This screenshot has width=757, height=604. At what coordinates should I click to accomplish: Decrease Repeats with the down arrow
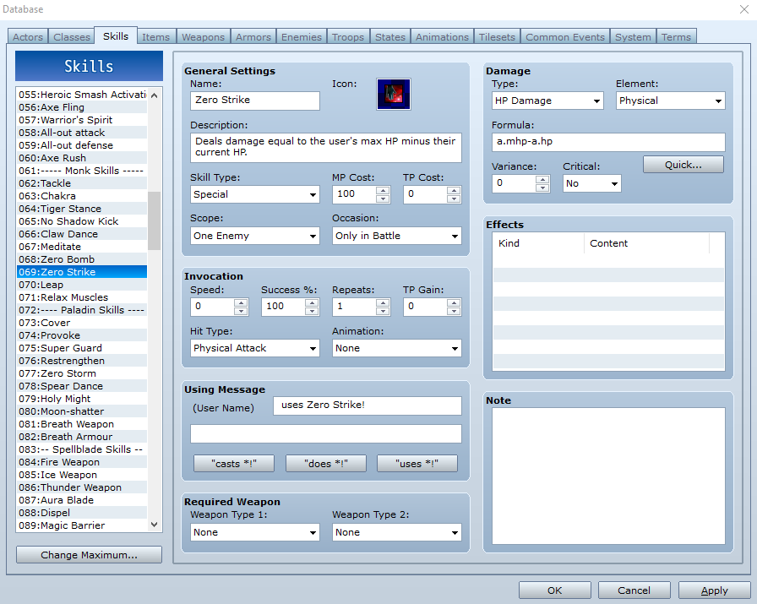[383, 311]
